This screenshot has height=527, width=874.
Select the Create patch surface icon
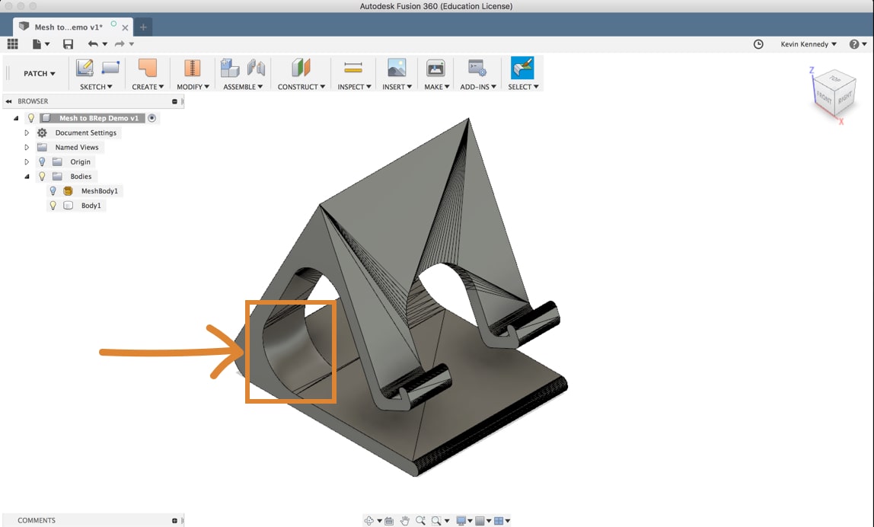tap(148, 68)
